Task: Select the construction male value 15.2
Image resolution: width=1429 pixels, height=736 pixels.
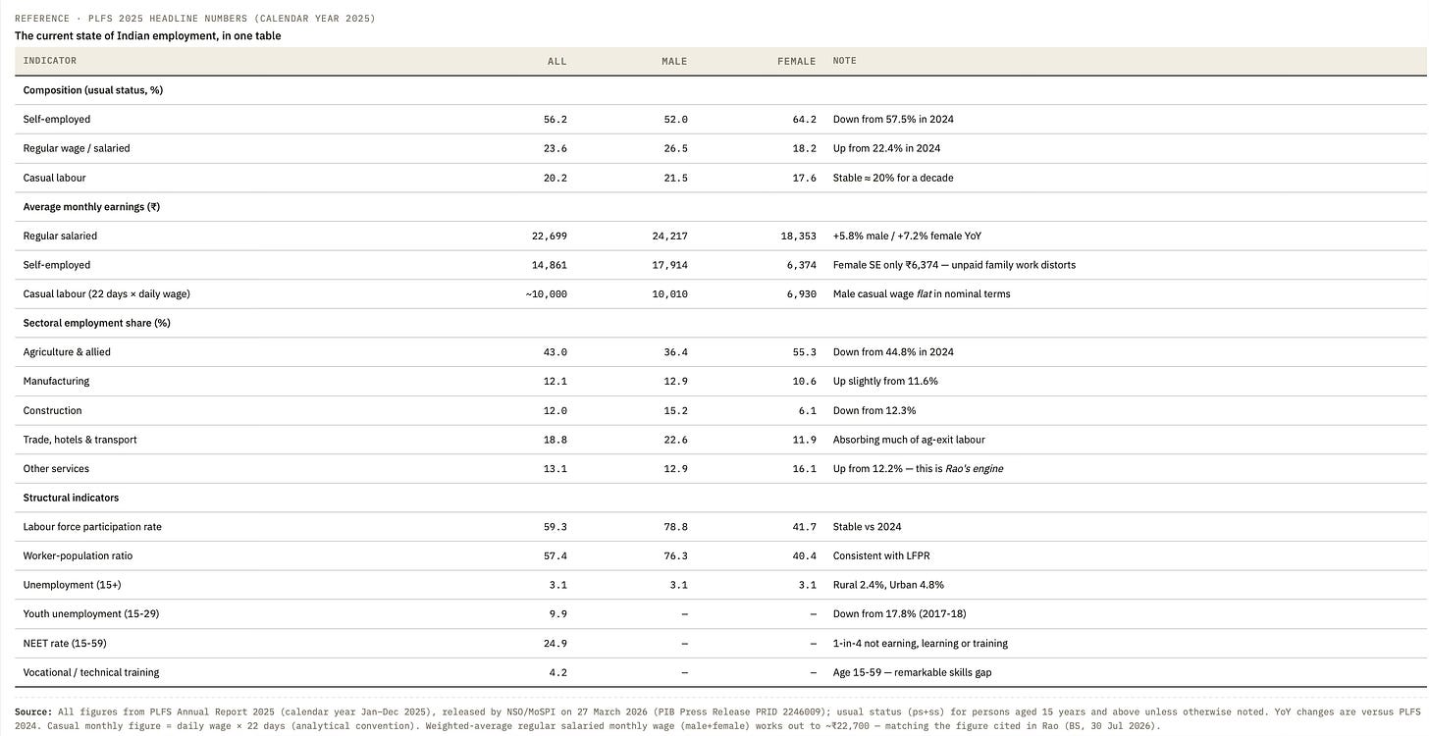Action: coord(676,411)
